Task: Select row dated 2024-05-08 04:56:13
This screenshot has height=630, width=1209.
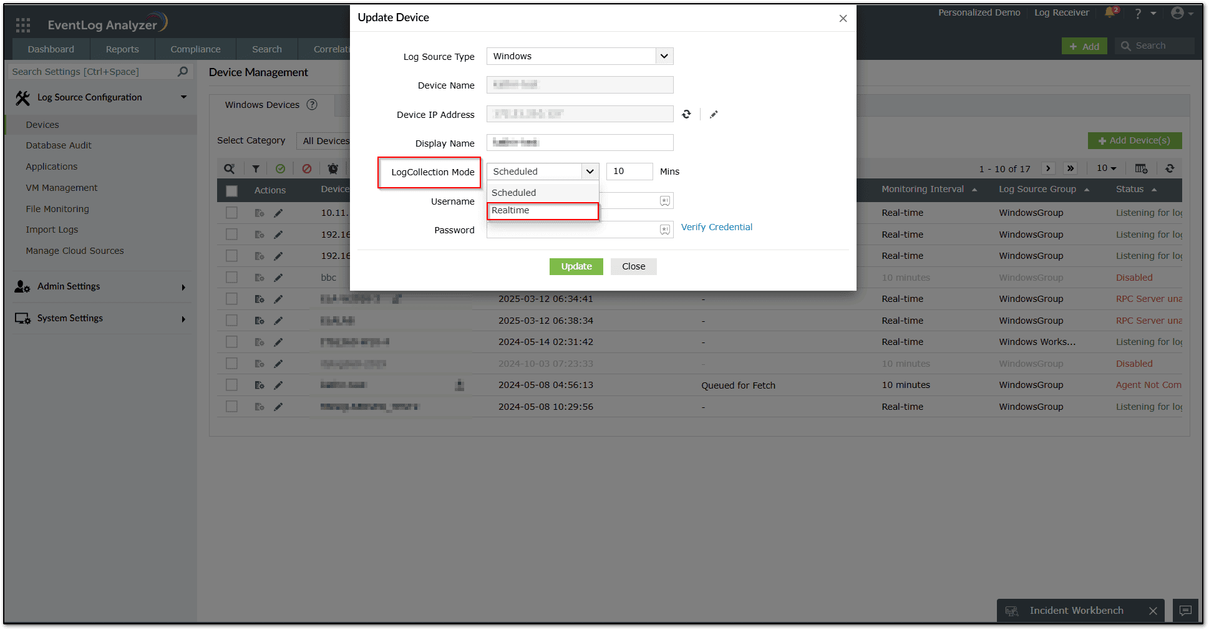Action: tap(231, 385)
